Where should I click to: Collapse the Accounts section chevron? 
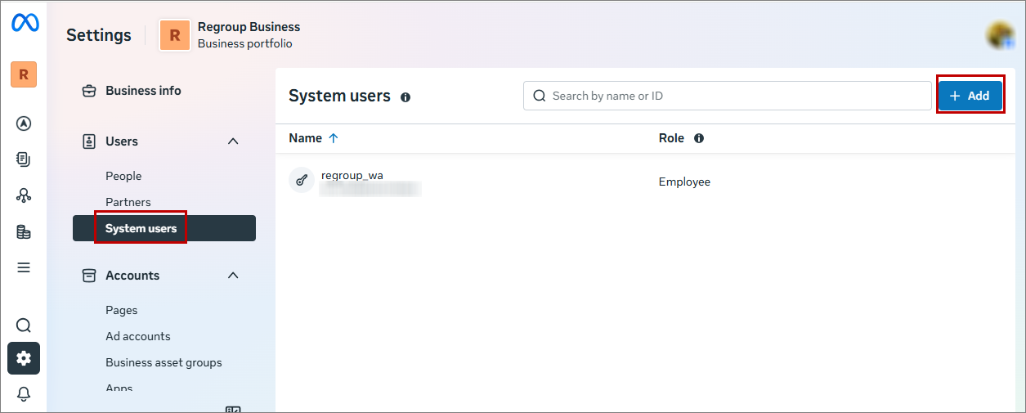(x=233, y=276)
